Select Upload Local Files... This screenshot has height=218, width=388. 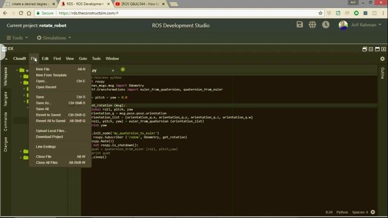[61, 131]
